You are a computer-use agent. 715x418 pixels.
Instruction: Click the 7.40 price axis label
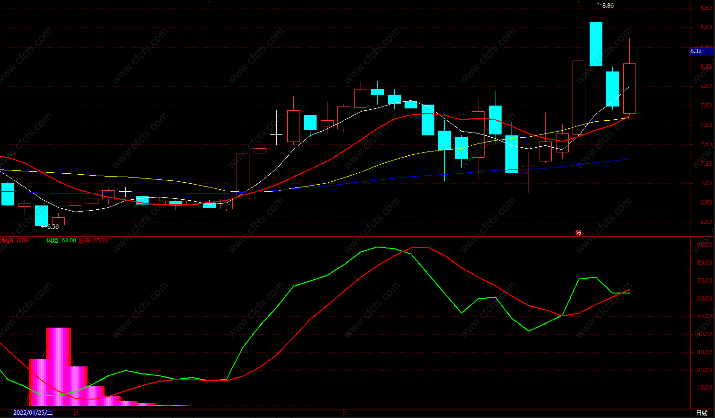706,144
